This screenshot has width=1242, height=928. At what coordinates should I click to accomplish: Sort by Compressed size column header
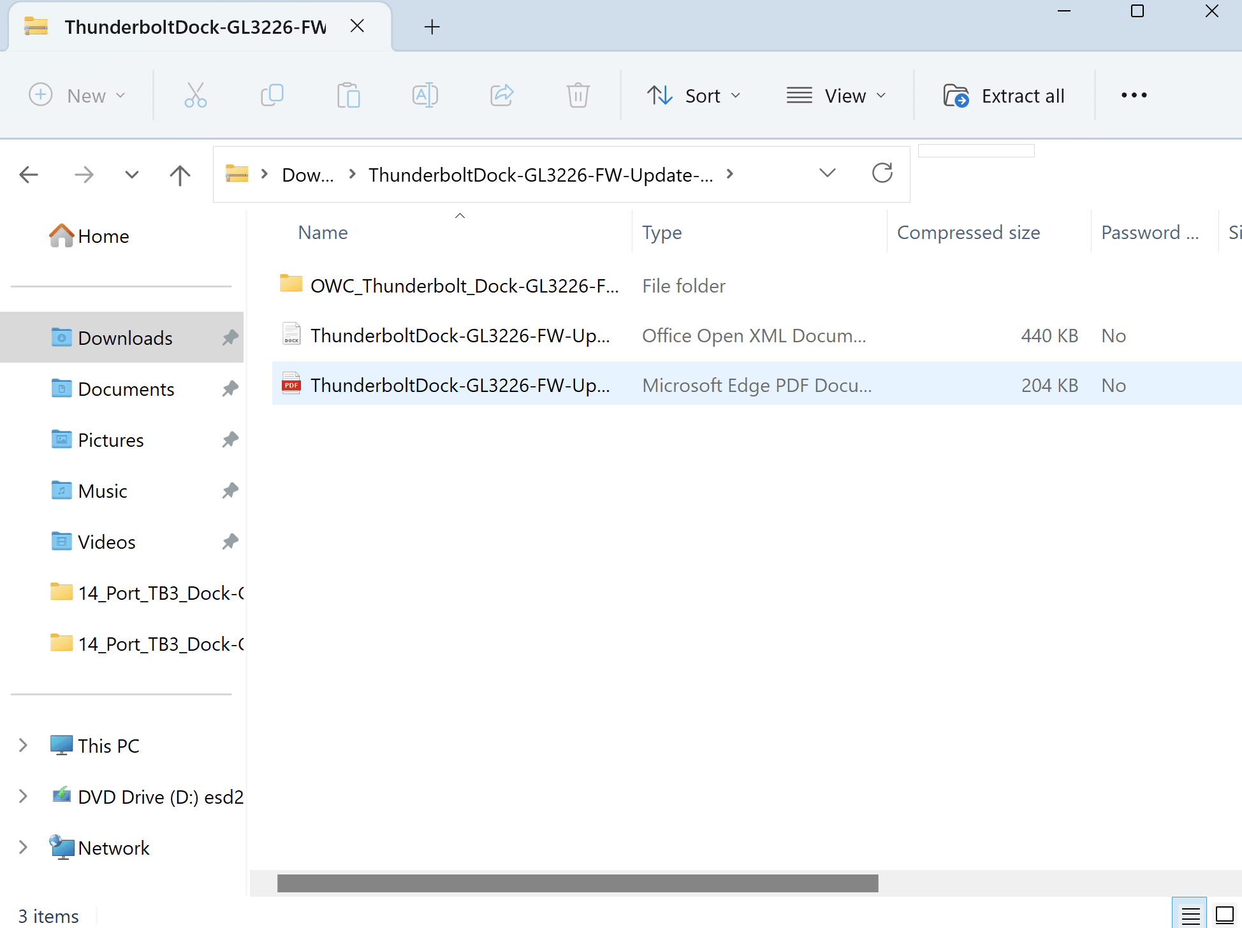pos(968,233)
